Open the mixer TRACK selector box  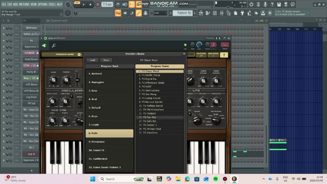click(225, 45)
